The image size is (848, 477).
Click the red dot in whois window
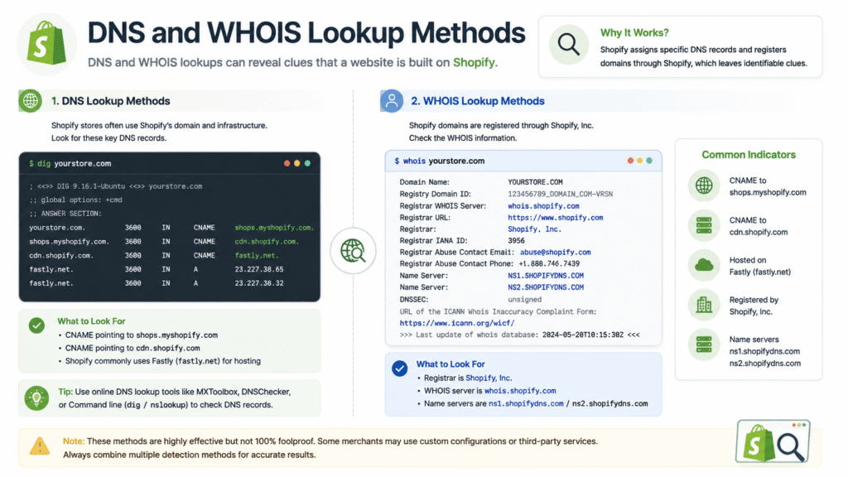630,161
